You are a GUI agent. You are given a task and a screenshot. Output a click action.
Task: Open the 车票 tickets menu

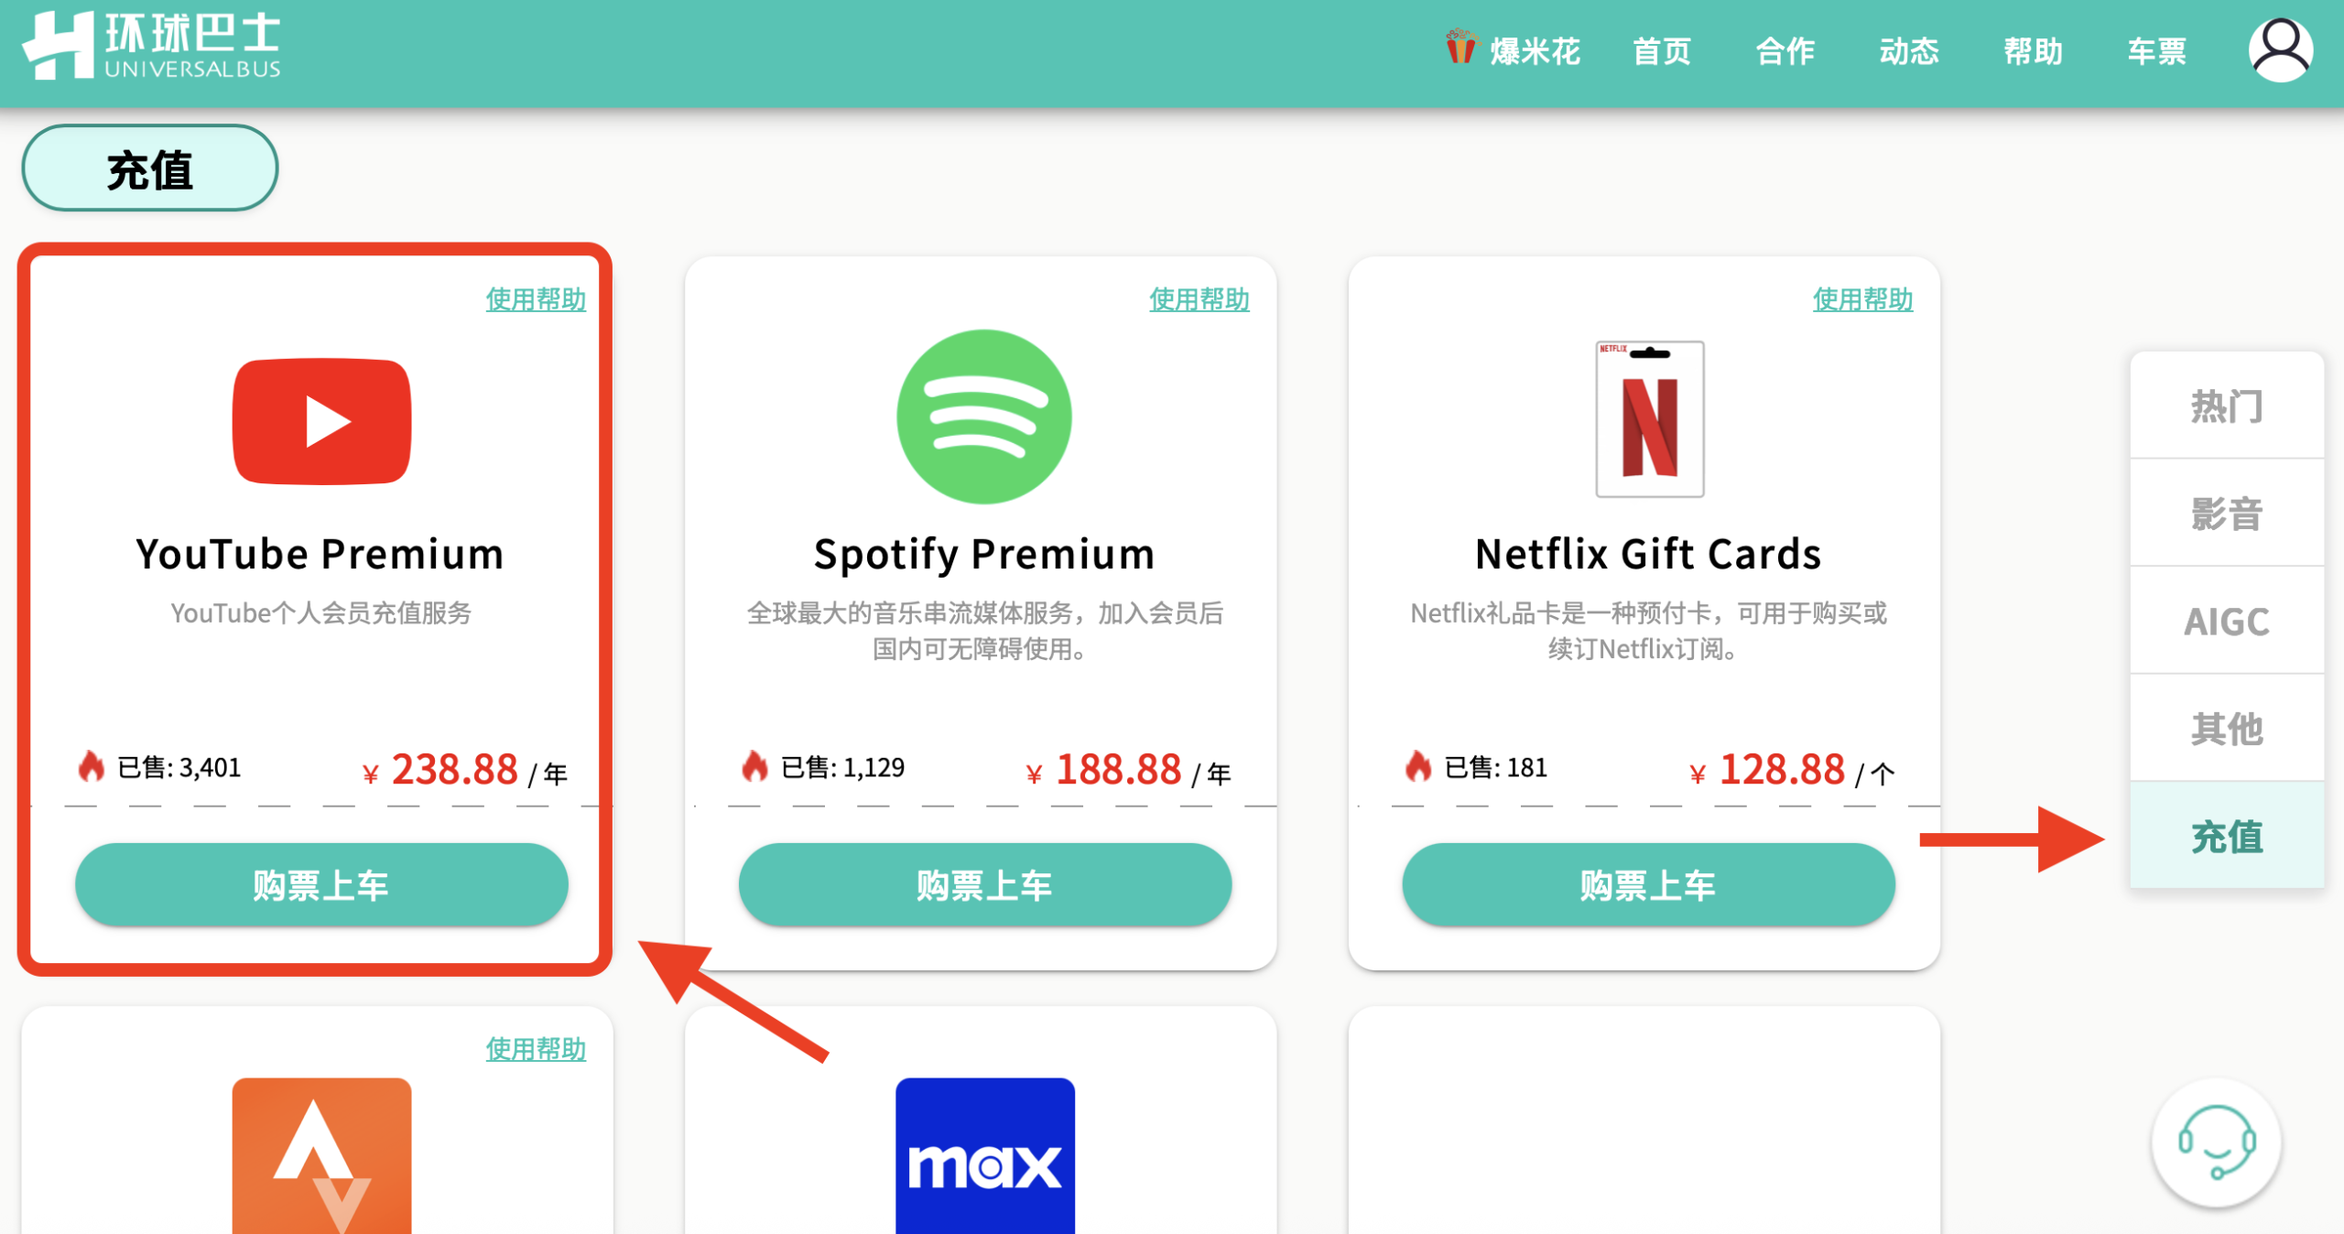click(2156, 51)
